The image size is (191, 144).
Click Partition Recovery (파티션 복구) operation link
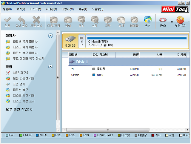click(x=21, y=90)
